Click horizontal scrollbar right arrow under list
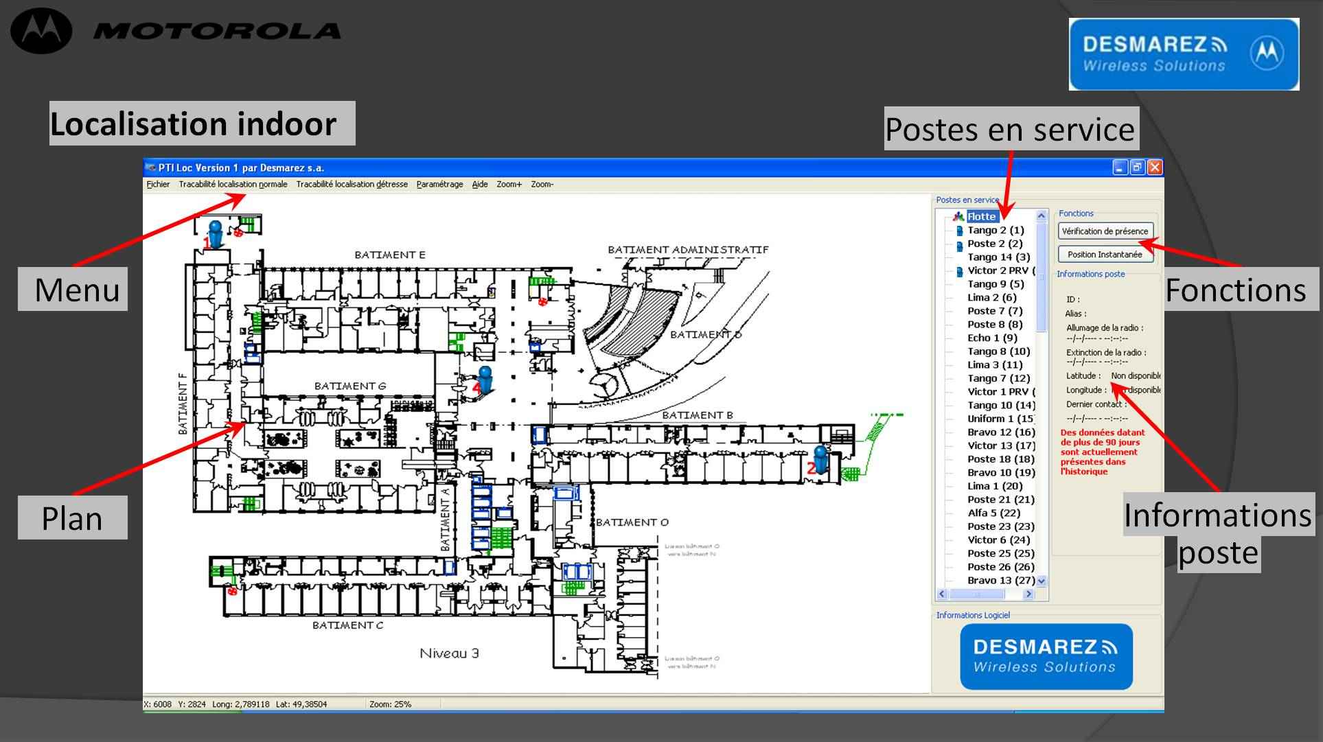This screenshot has height=742, width=1323. click(1028, 594)
